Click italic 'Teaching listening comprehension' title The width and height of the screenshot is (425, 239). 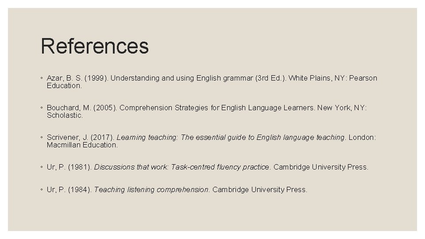point(151,189)
